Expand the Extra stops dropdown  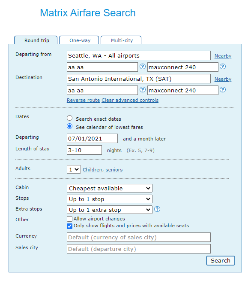click(x=110, y=210)
